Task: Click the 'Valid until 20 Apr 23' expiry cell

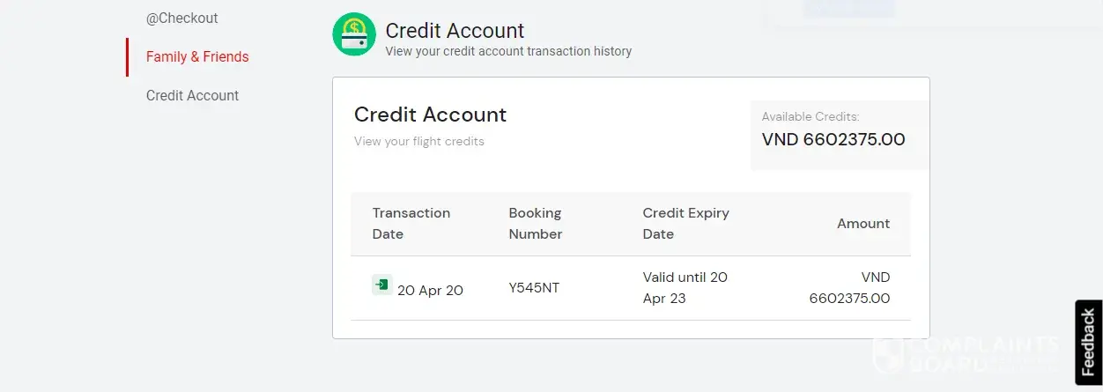Action: click(x=685, y=288)
